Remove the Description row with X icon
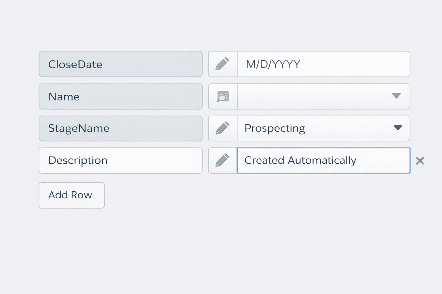This screenshot has width=442, height=294. pyautogui.click(x=420, y=161)
